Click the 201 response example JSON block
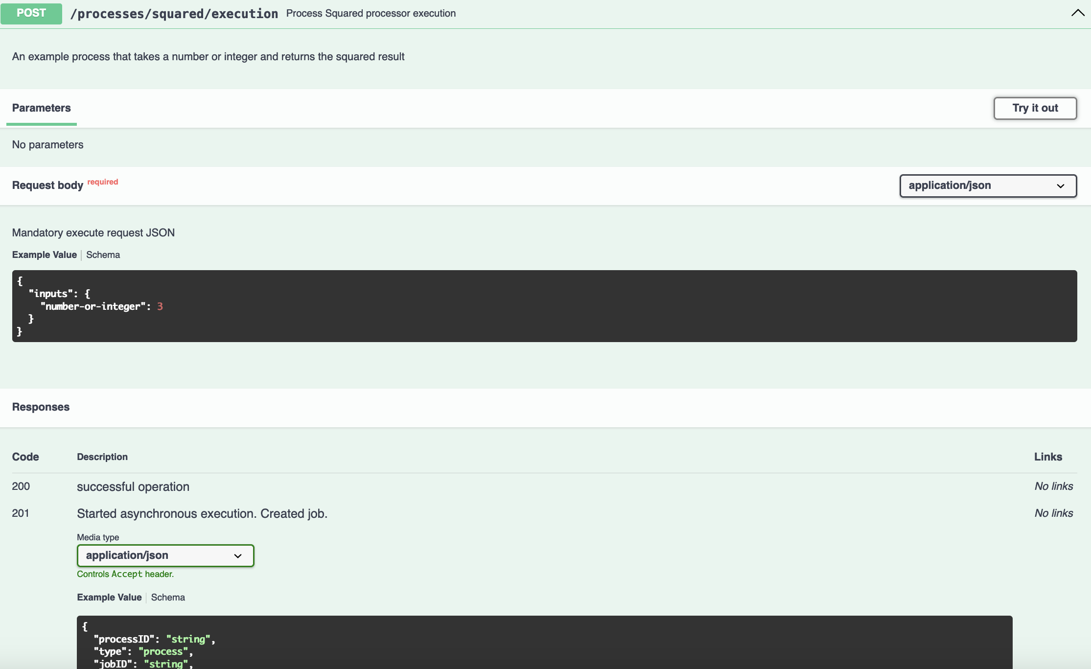 544,642
